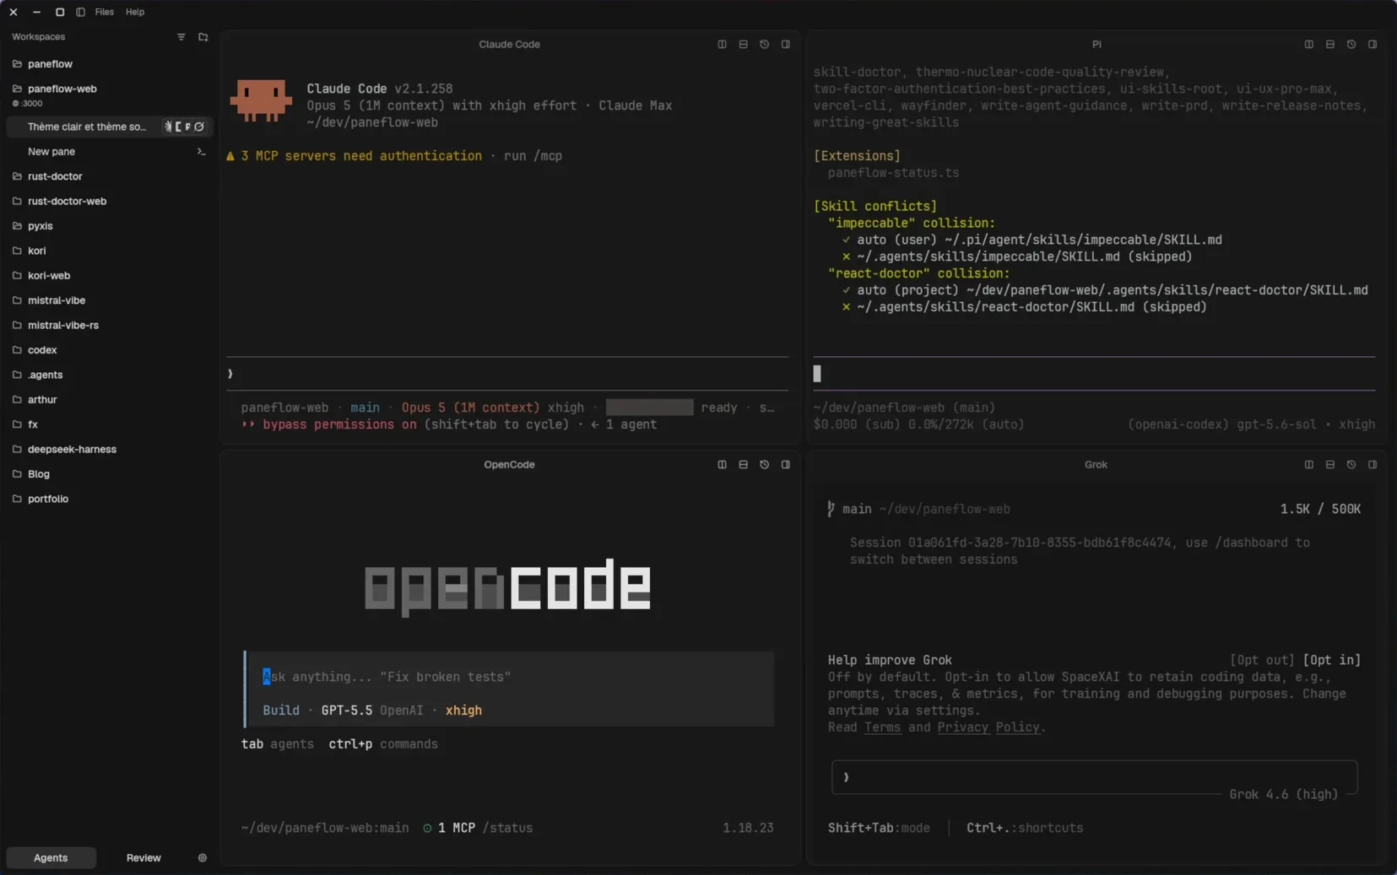
Task: Click the Pi agent icon in sidebar
Action: tap(187, 127)
